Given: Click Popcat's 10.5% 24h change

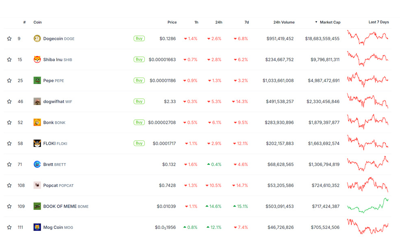Looking at the screenshot, I should point(213,185).
